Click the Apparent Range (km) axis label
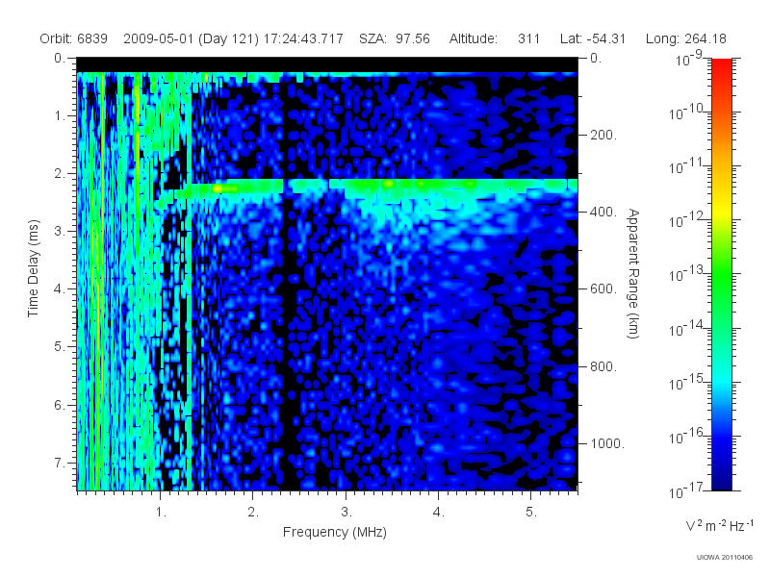The image size is (770, 577). pos(633,273)
